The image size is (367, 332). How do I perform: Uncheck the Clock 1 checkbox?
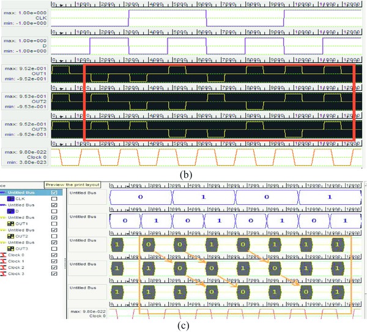click(x=54, y=261)
